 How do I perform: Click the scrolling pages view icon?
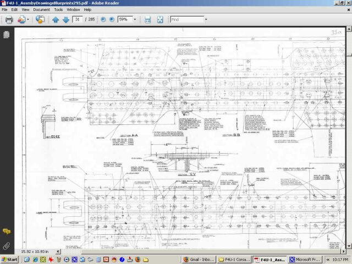tap(147, 19)
